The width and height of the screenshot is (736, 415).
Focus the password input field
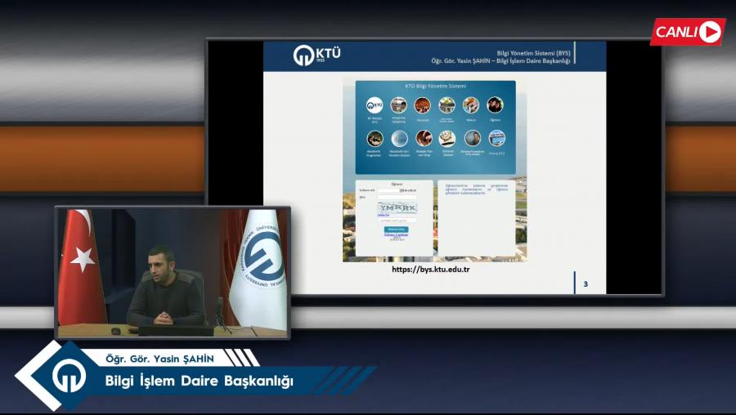click(397, 197)
